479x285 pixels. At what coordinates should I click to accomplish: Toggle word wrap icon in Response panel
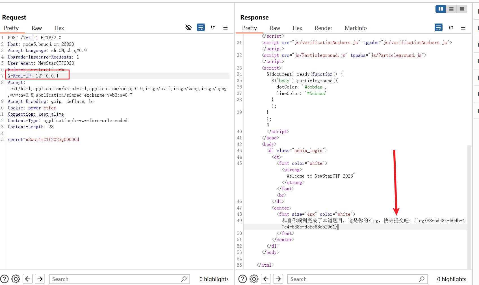[x=439, y=27]
